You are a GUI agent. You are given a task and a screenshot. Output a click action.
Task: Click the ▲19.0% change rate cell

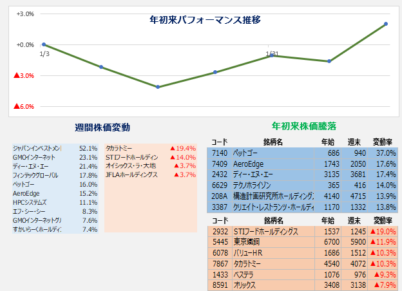click(x=383, y=232)
